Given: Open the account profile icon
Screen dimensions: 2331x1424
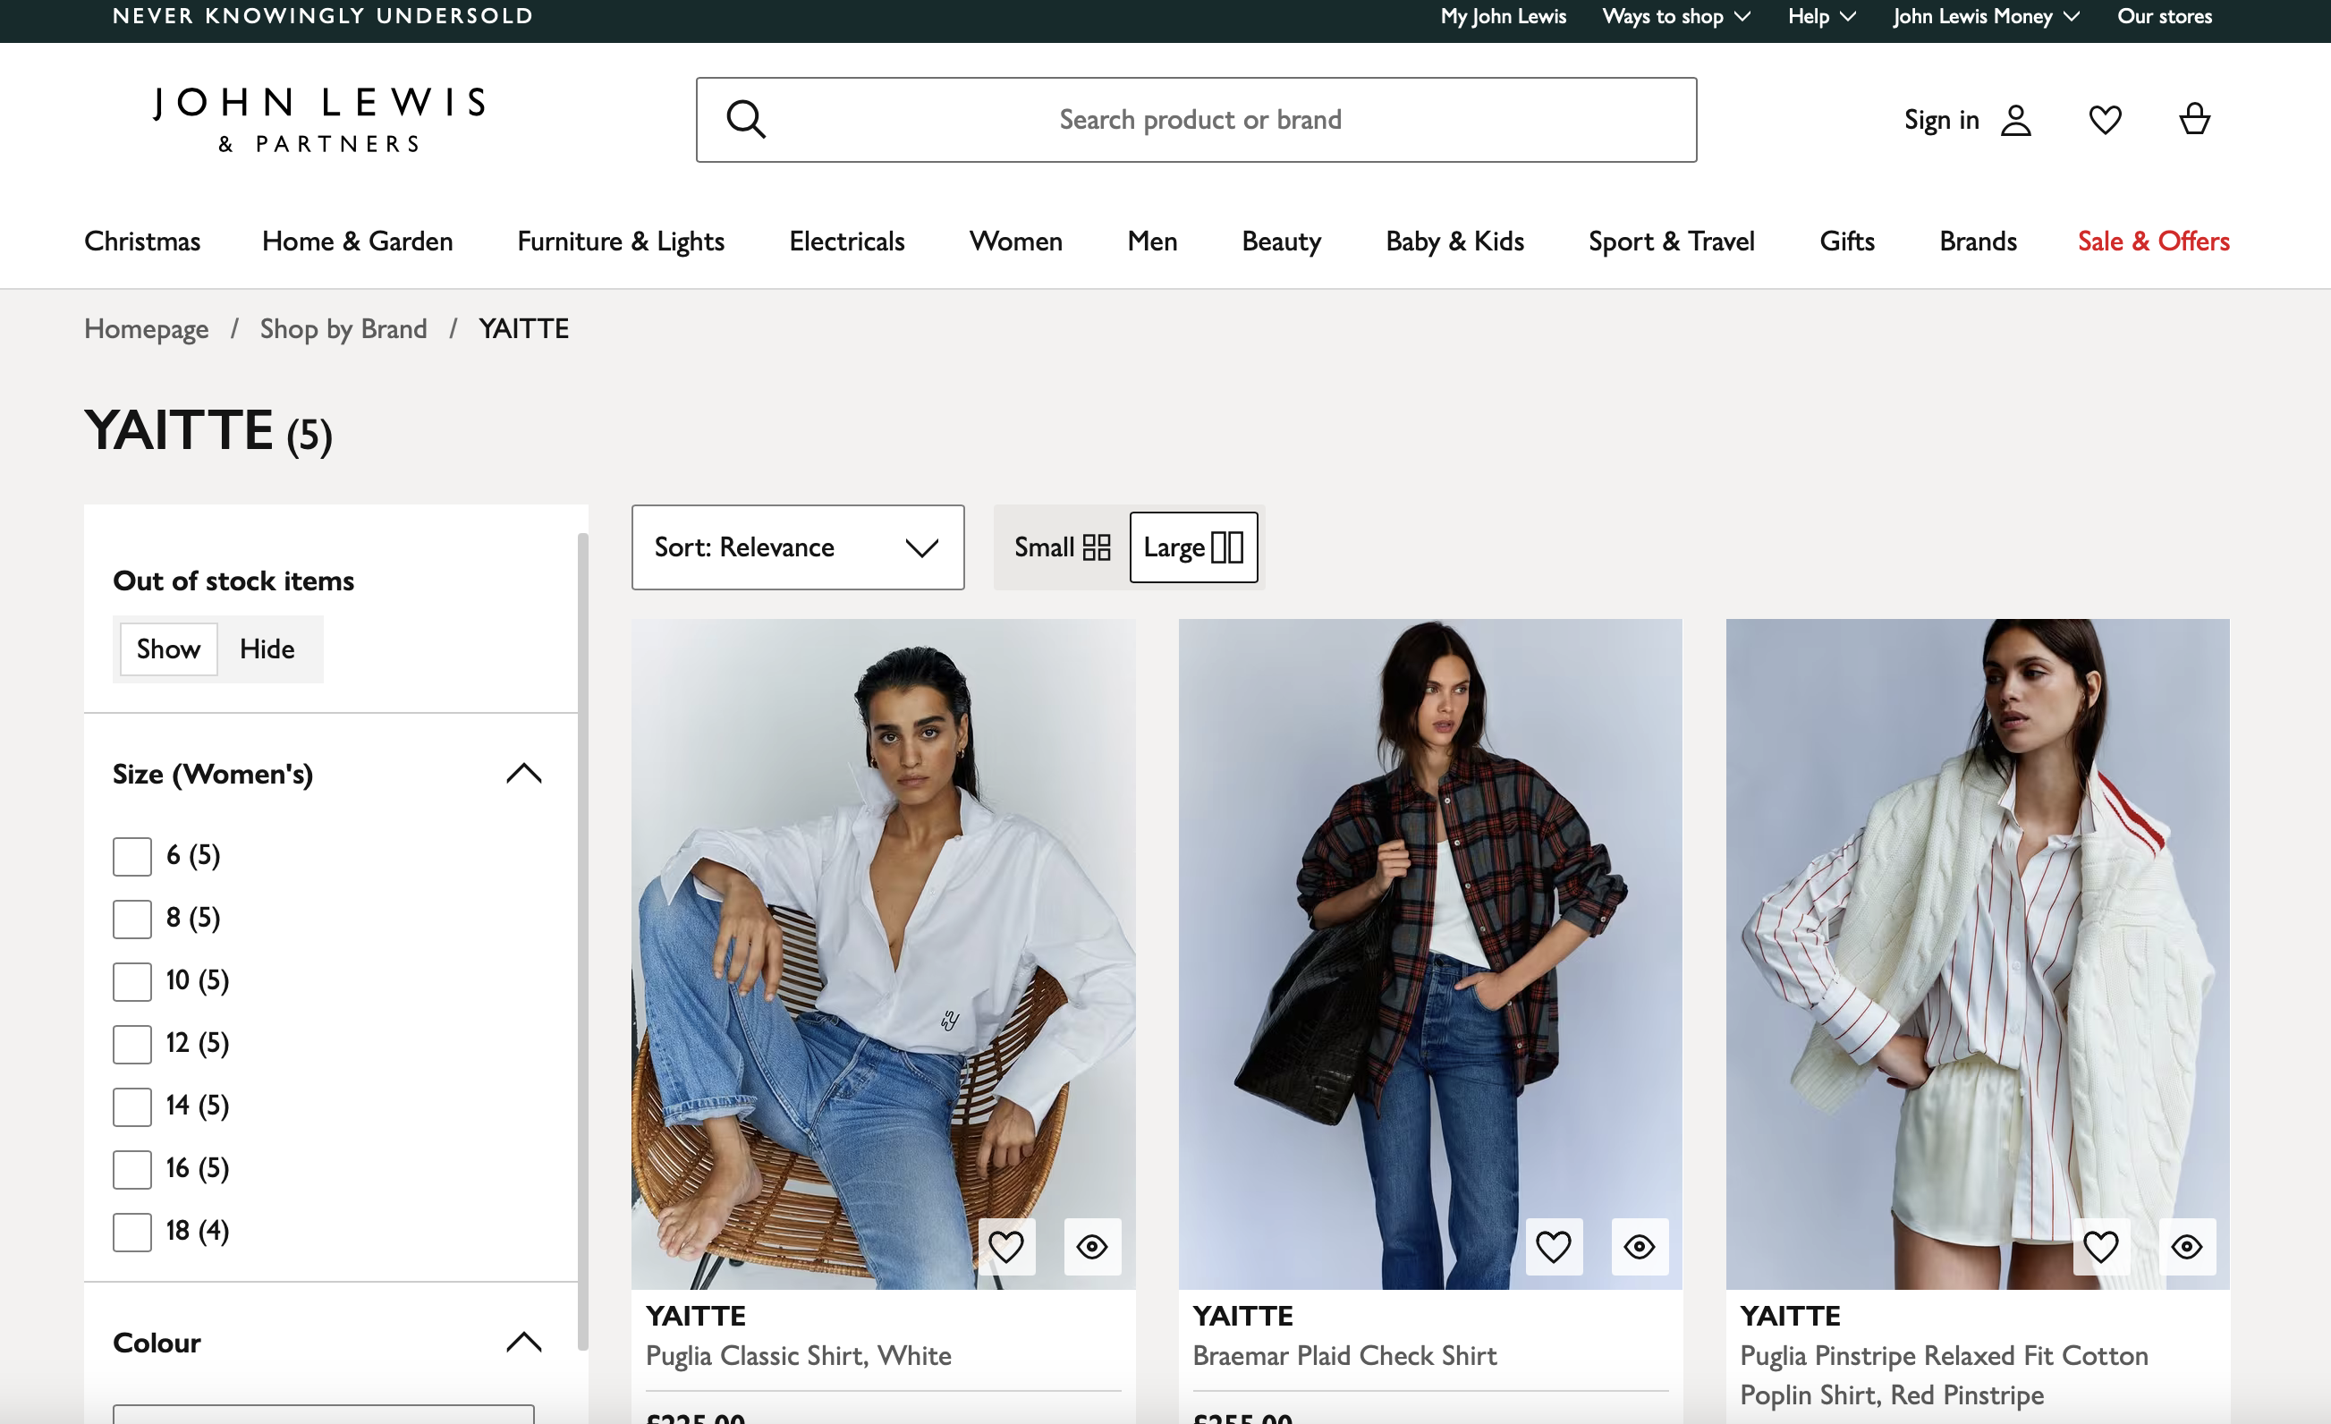Looking at the screenshot, I should pyautogui.click(x=2016, y=120).
